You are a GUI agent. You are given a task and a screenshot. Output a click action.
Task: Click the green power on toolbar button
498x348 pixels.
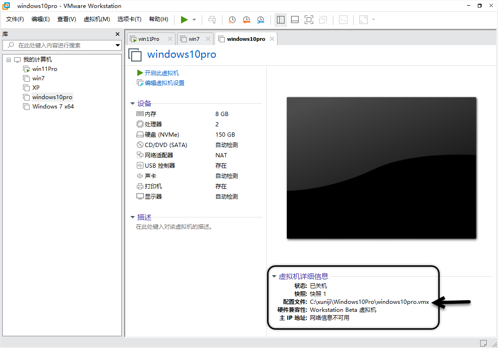click(184, 19)
